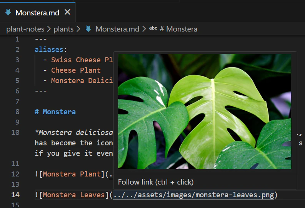Expand chevron after plants breadcrumb
Screen dimensions: 305x208
pyautogui.click(x=78, y=29)
